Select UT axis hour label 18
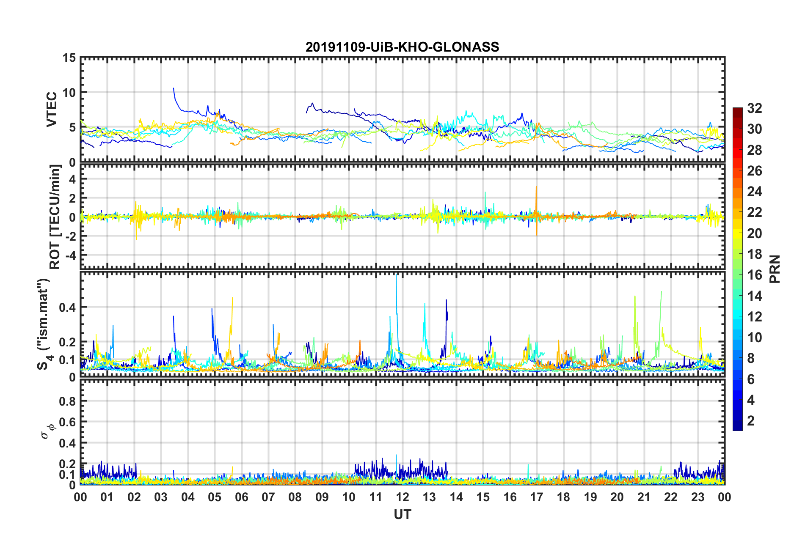 point(563,497)
